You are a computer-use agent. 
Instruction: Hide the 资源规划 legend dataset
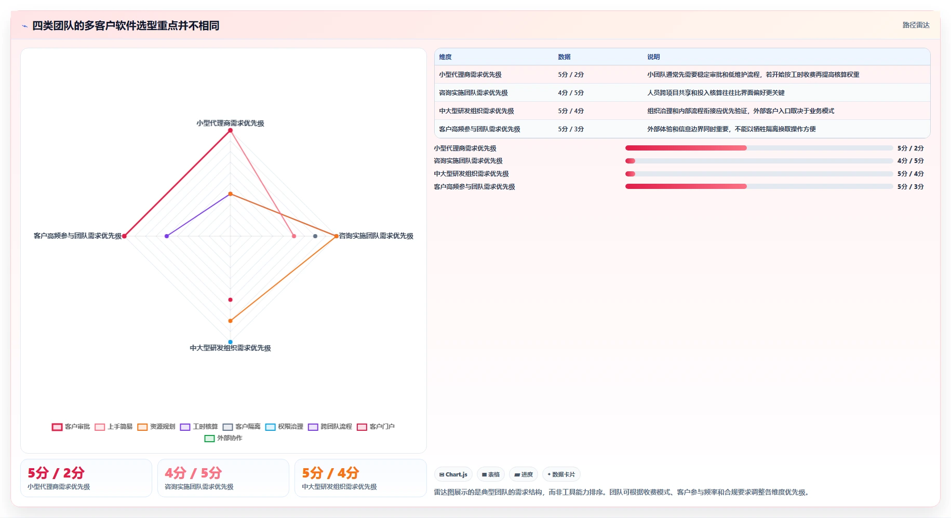coord(156,427)
